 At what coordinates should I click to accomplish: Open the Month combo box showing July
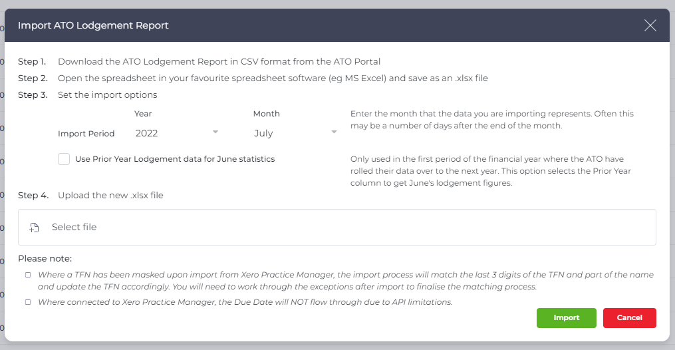(x=295, y=133)
